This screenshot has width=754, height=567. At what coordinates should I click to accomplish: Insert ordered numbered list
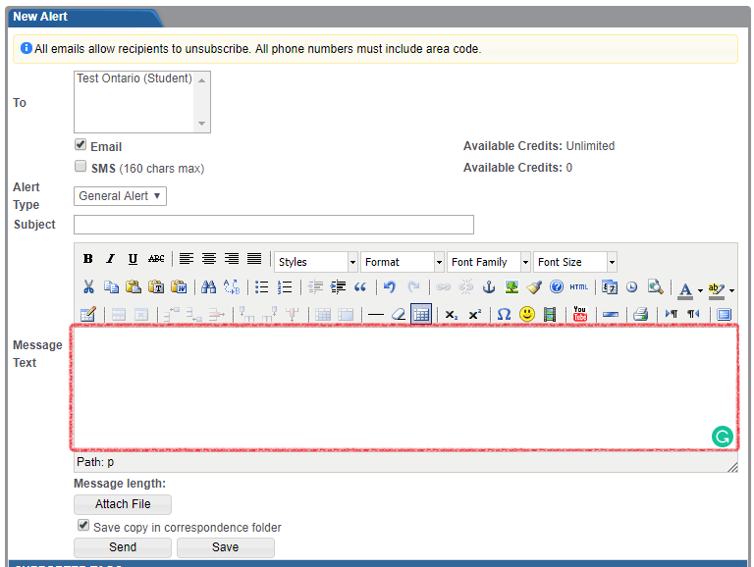click(x=285, y=286)
